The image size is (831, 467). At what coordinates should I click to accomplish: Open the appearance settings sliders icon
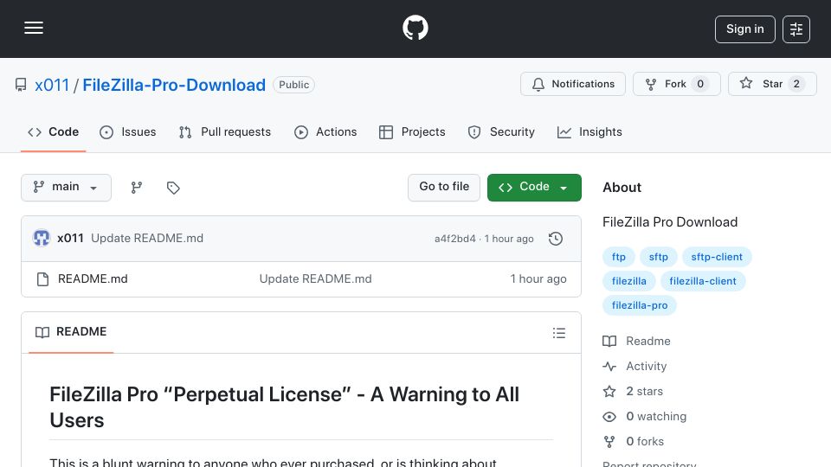796,29
